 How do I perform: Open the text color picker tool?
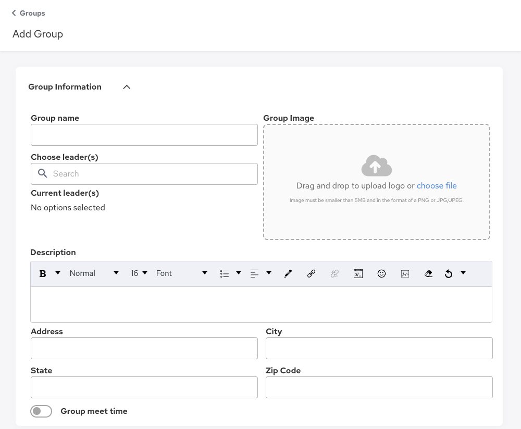pos(288,273)
